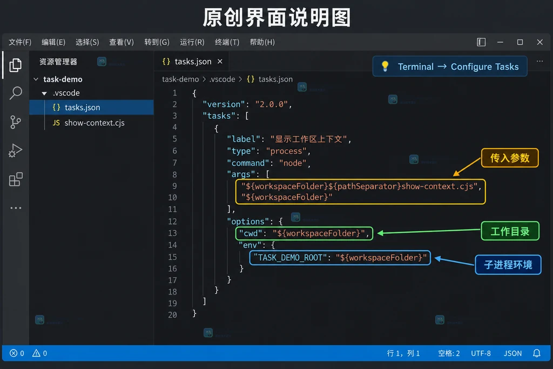Screen dimensions: 553x369
Task: Click line number 1 in the gutter
Action: coord(174,93)
